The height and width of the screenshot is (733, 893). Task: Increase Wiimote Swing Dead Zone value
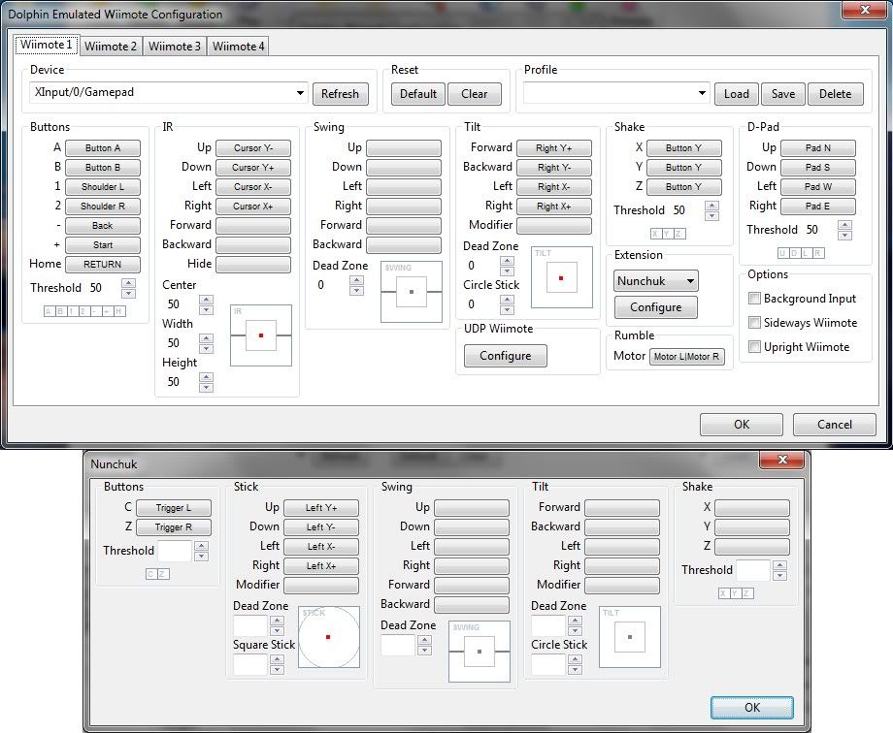(356, 280)
